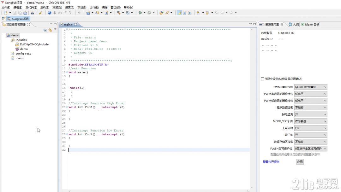Viewport: 341px width, 192px height.
Task: Click the Save toolbar icon
Action: [15, 13]
